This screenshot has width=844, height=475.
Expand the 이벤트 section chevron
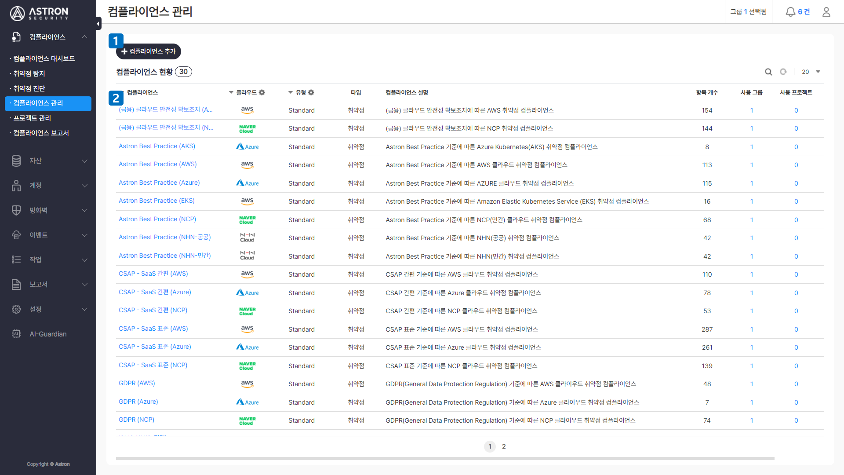click(84, 235)
